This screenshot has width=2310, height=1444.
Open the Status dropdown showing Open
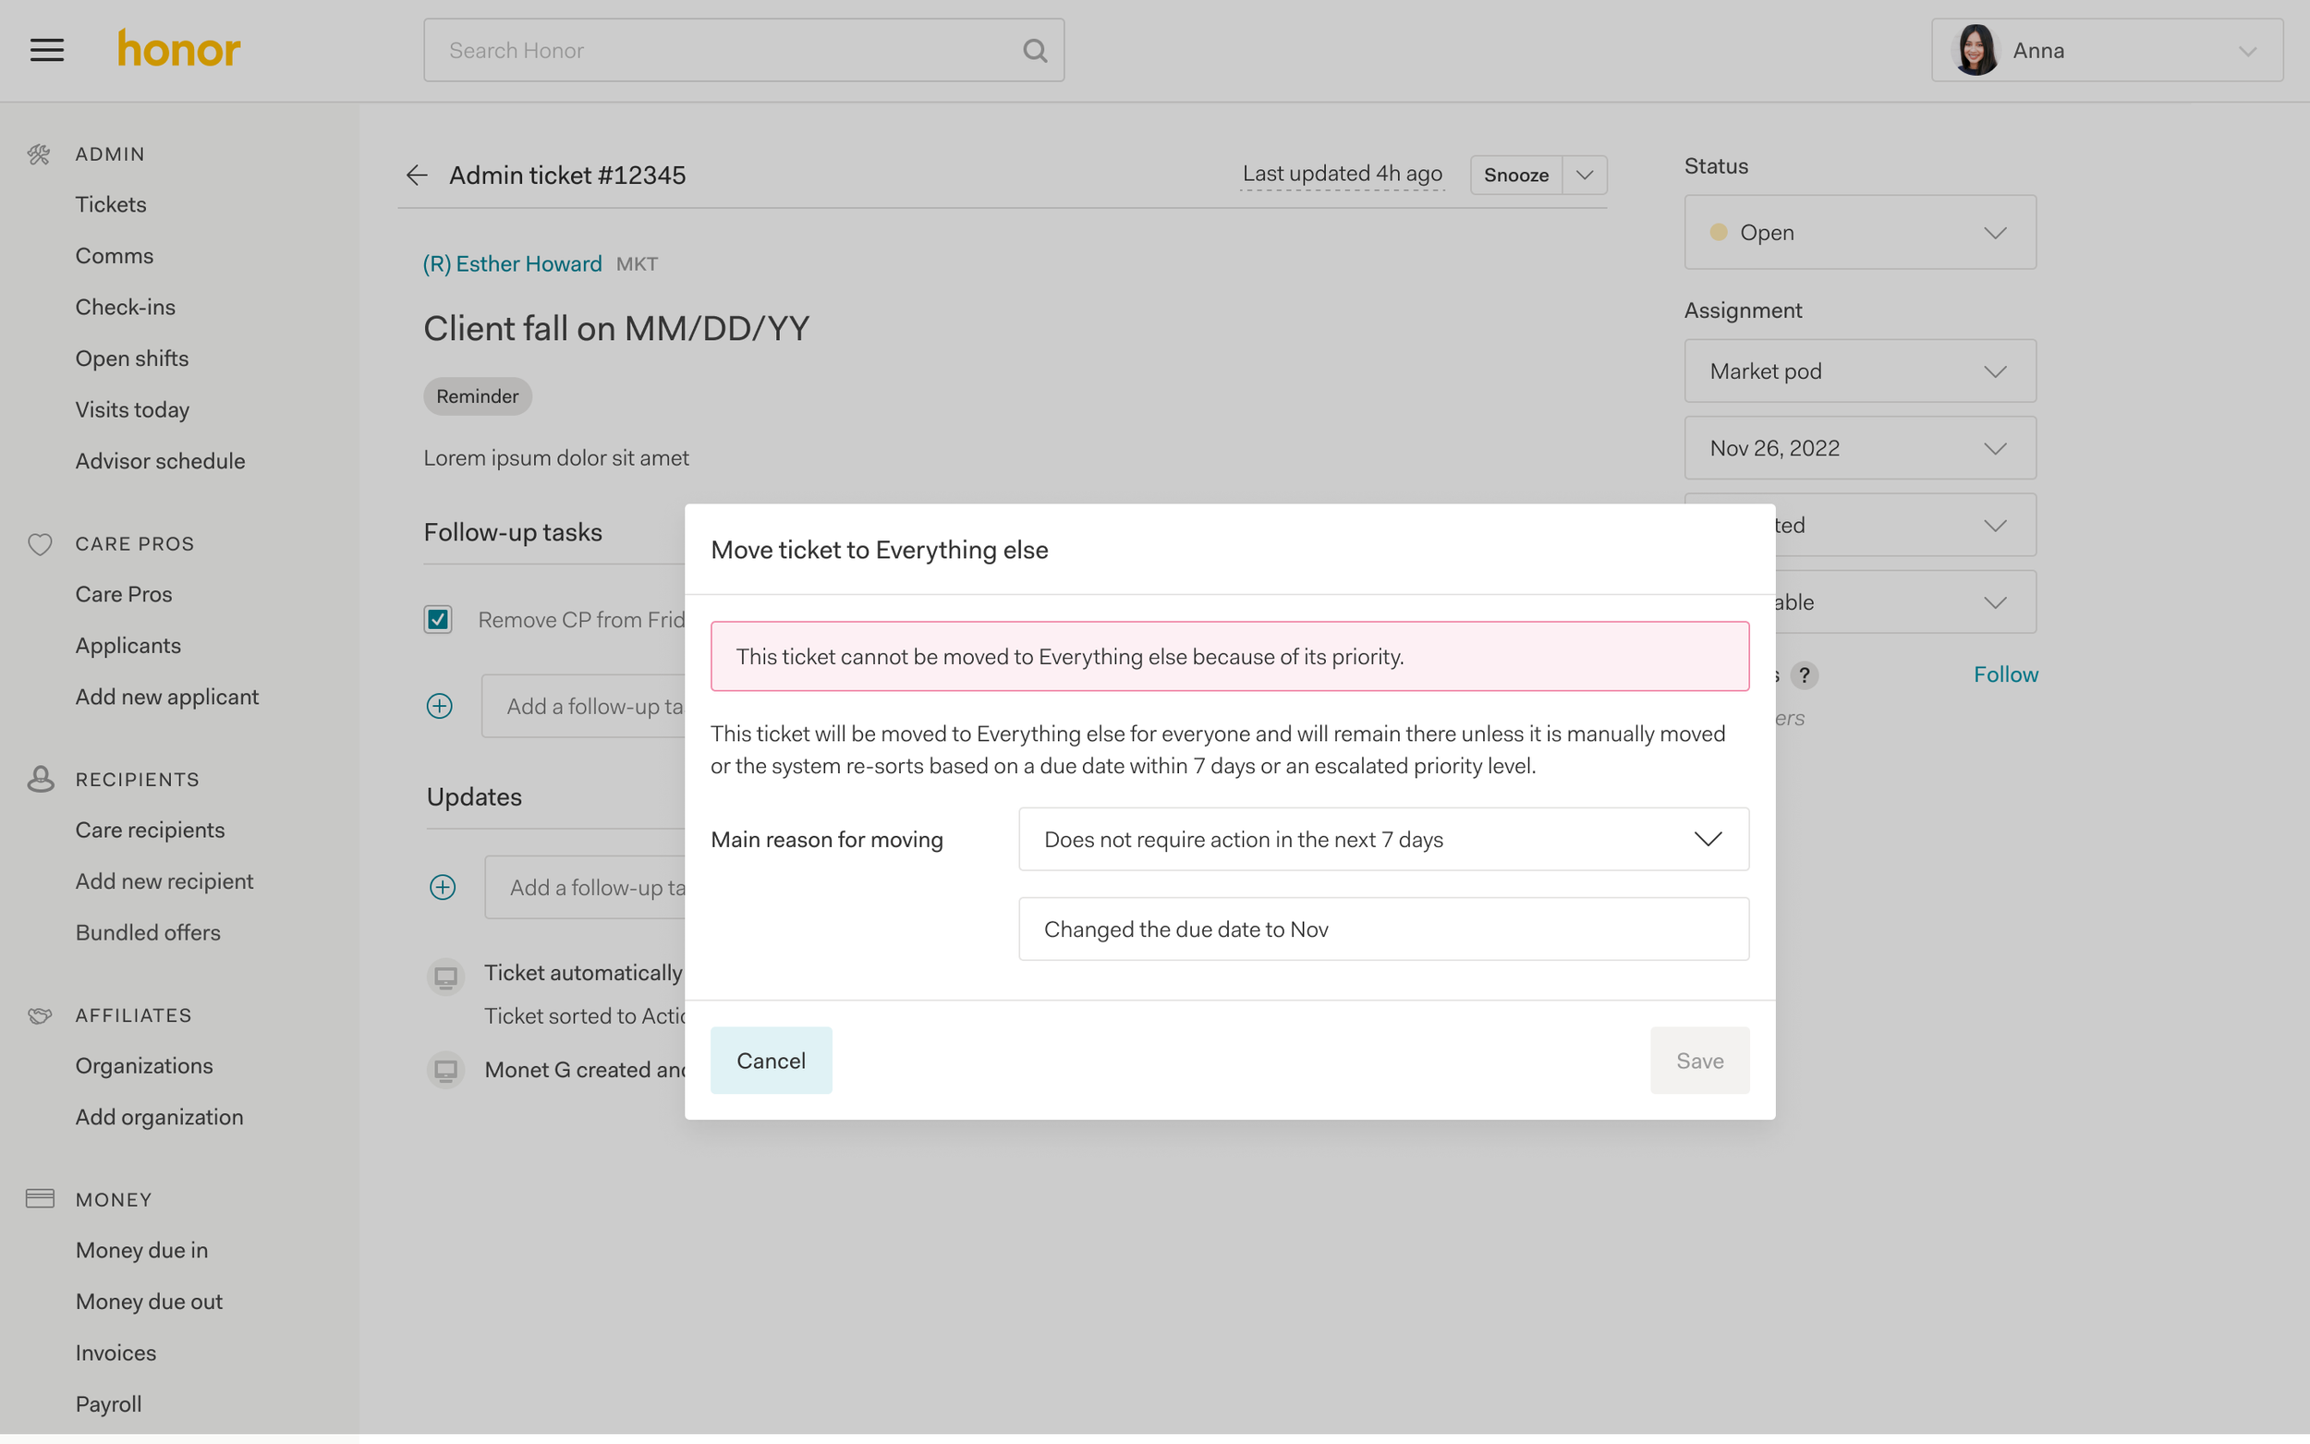[1859, 232]
